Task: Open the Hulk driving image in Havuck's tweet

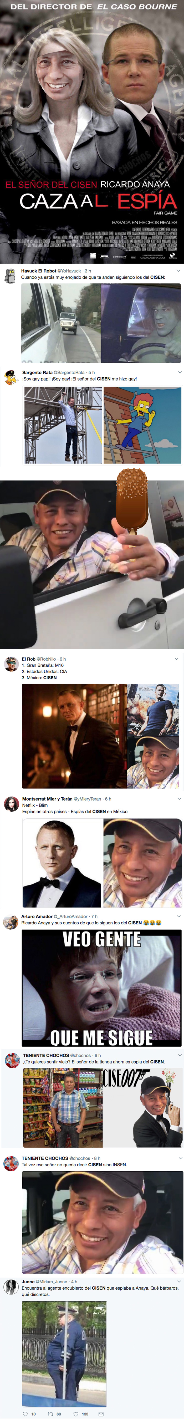Action: [141, 323]
